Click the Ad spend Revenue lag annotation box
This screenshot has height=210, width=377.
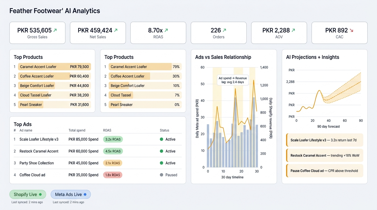233,80
